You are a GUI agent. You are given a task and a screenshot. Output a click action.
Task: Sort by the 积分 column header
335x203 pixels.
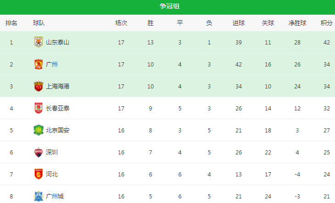pyautogui.click(x=327, y=23)
